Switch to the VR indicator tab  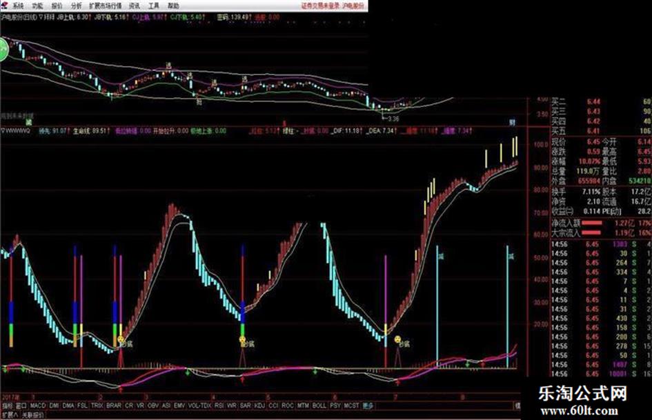tap(140, 405)
